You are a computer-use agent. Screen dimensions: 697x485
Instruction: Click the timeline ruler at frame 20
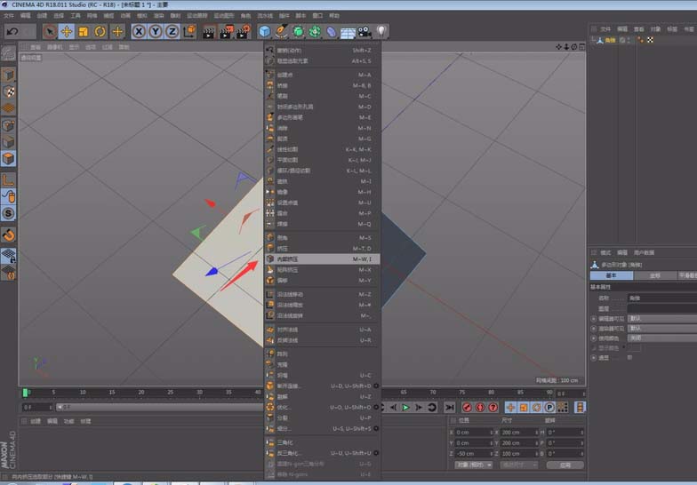(140, 393)
